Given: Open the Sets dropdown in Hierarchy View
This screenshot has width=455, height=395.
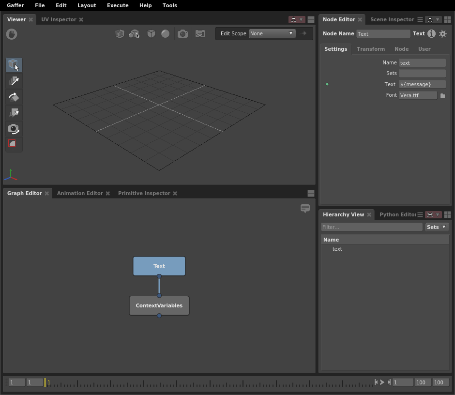Looking at the screenshot, I should coord(437,227).
